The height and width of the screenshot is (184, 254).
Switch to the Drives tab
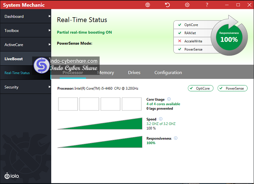tap(134, 72)
